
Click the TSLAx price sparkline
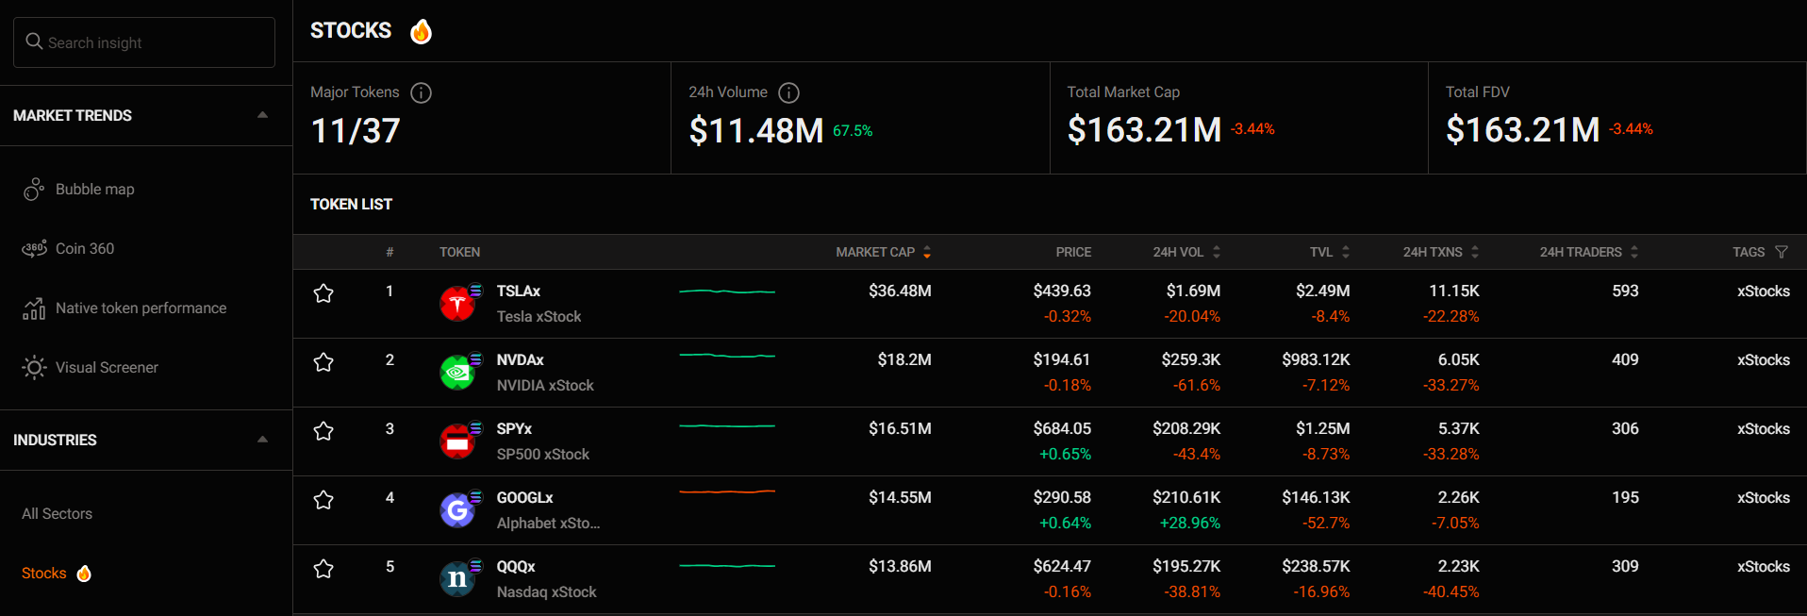727,291
